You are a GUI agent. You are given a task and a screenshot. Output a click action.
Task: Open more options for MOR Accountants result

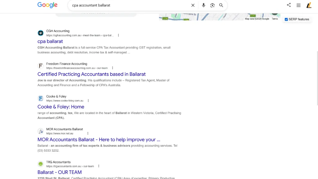(88, 133)
